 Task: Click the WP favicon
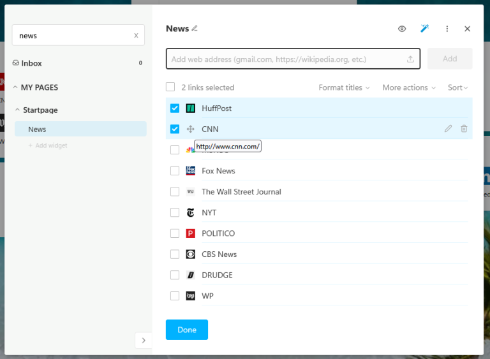pos(190,296)
